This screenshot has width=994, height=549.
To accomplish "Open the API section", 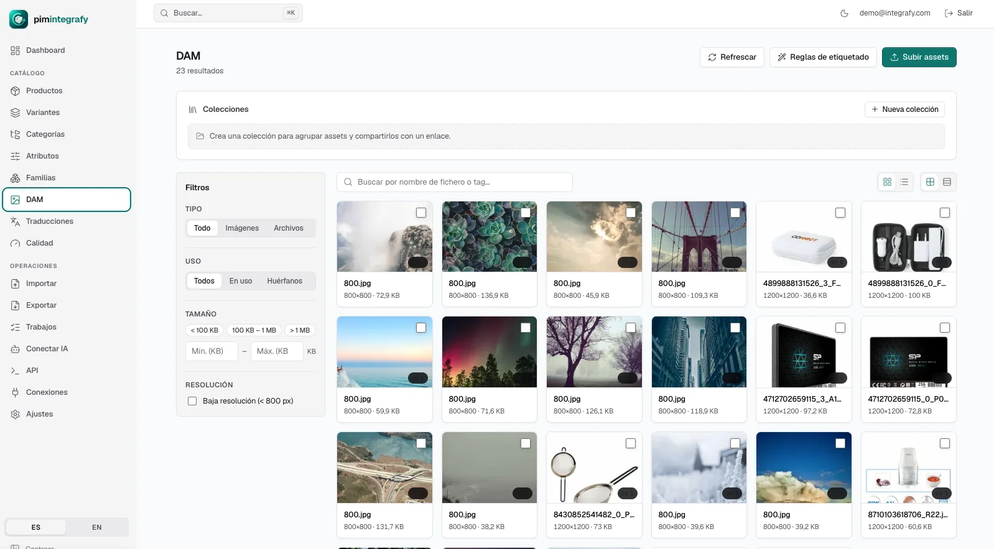I will pyautogui.click(x=67, y=371).
